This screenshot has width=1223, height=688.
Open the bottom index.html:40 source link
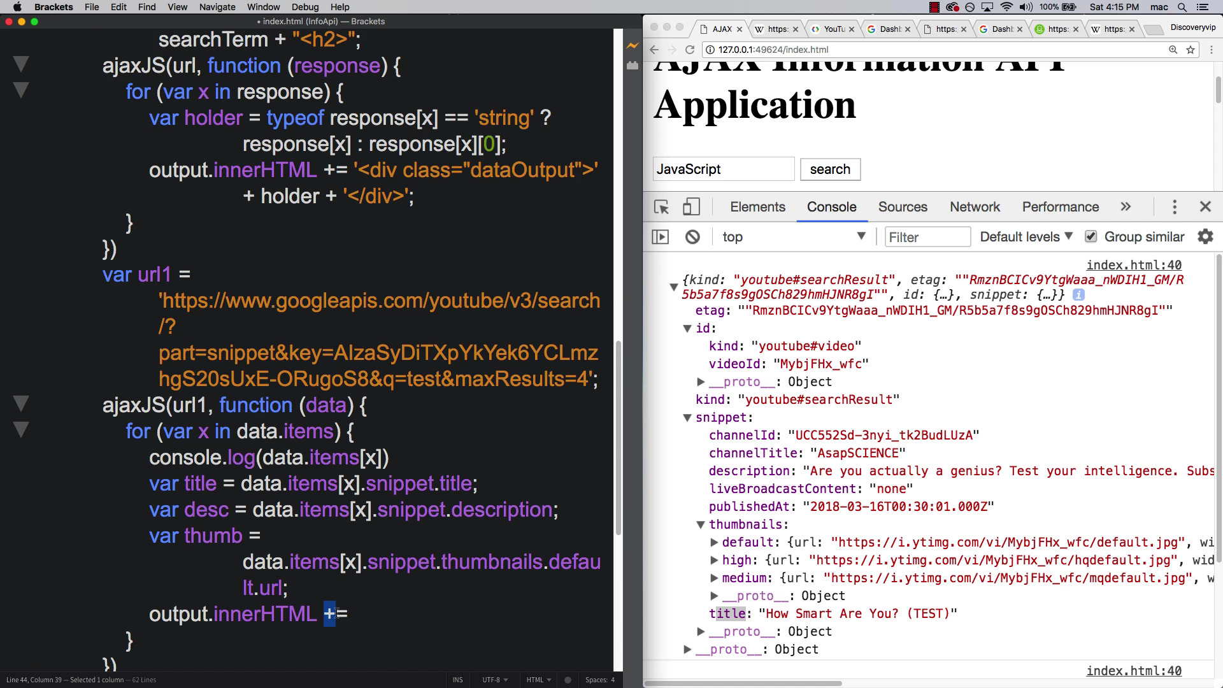(1134, 671)
